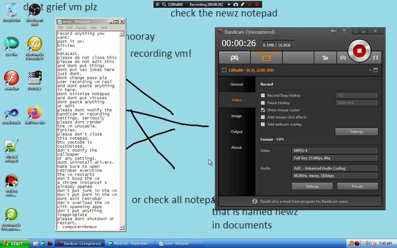Click the selection rectangle icon beside 1280x800
397x248 pixels.
coord(224,70)
